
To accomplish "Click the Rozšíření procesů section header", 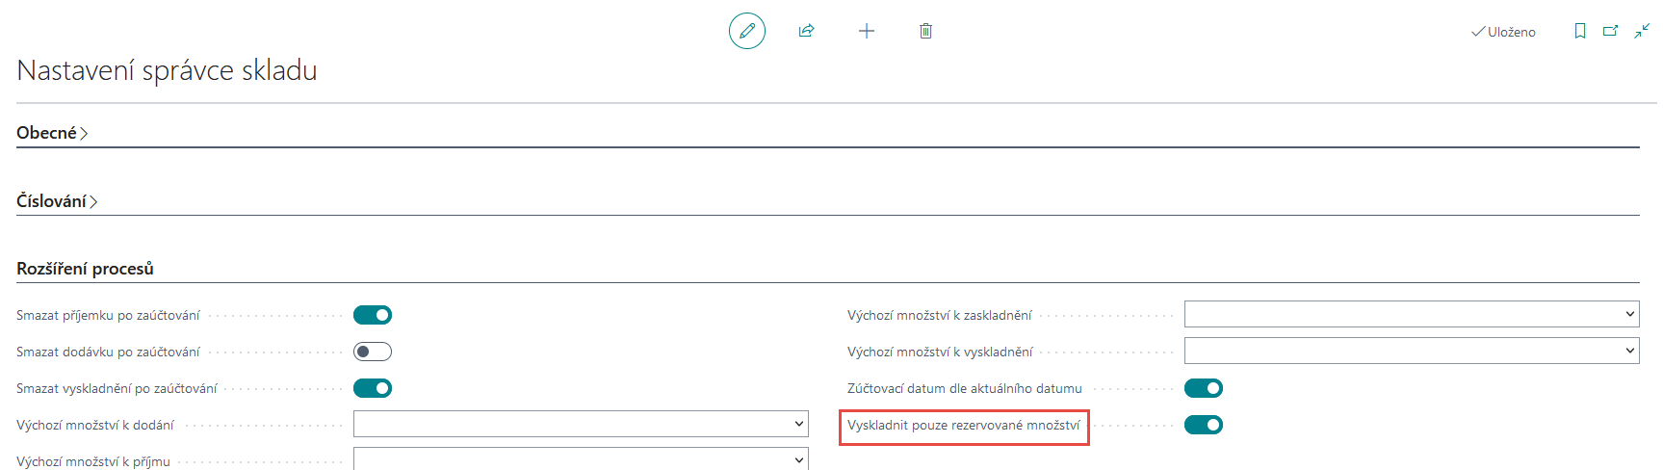I will [x=85, y=269].
